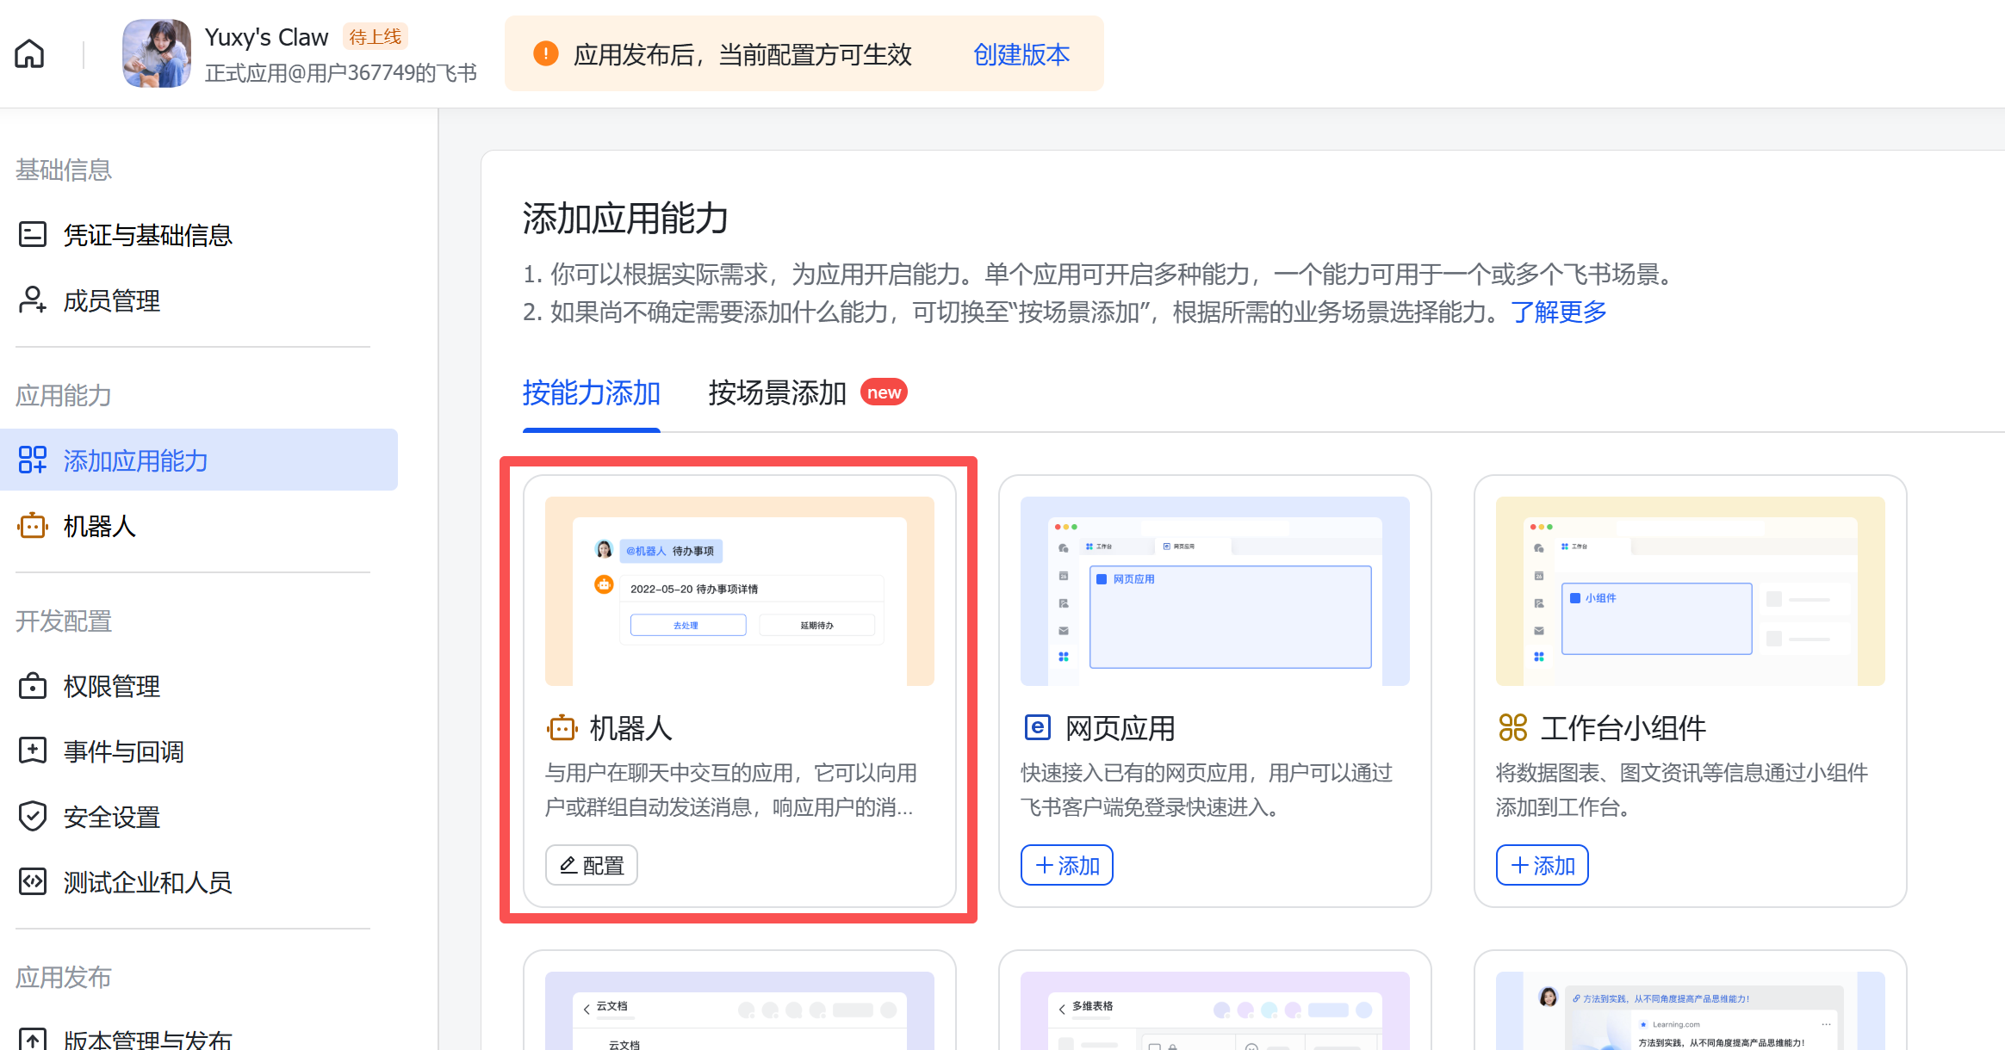Click the 网页应用 preview thumbnail

point(1214,591)
